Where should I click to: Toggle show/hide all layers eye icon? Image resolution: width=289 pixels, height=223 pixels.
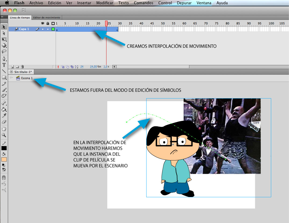coord(42,23)
